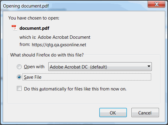
Task: Click the What should Firefox do heading
Action: click(x=47, y=55)
